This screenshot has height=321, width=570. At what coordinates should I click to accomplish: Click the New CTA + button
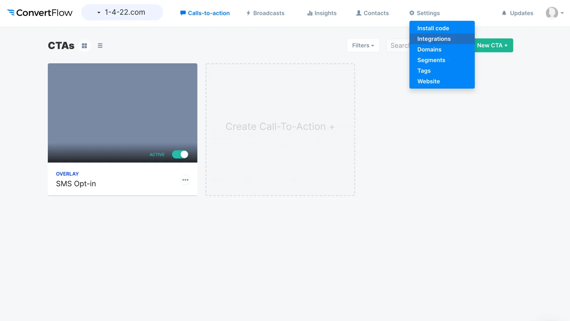point(494,45)
